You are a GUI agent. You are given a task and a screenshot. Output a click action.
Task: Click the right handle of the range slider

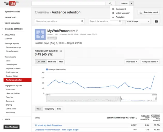tap(156, 99)
